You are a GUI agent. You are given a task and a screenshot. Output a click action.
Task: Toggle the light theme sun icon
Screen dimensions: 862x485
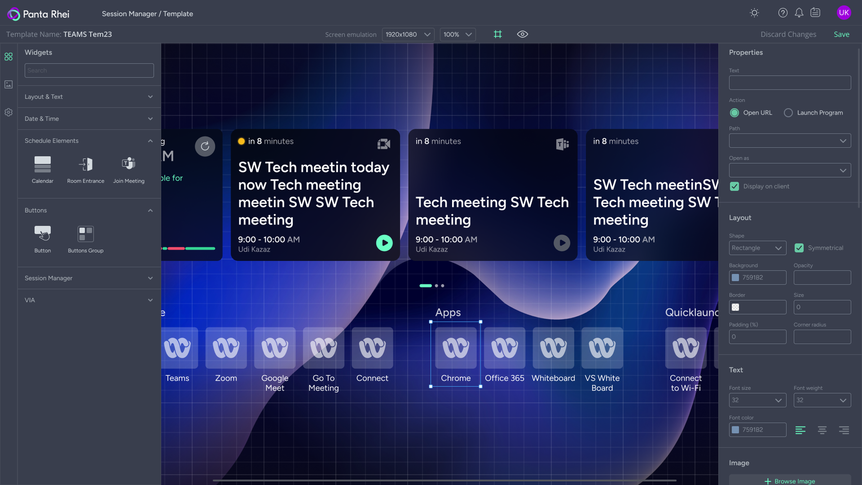(x=754, y=13)
